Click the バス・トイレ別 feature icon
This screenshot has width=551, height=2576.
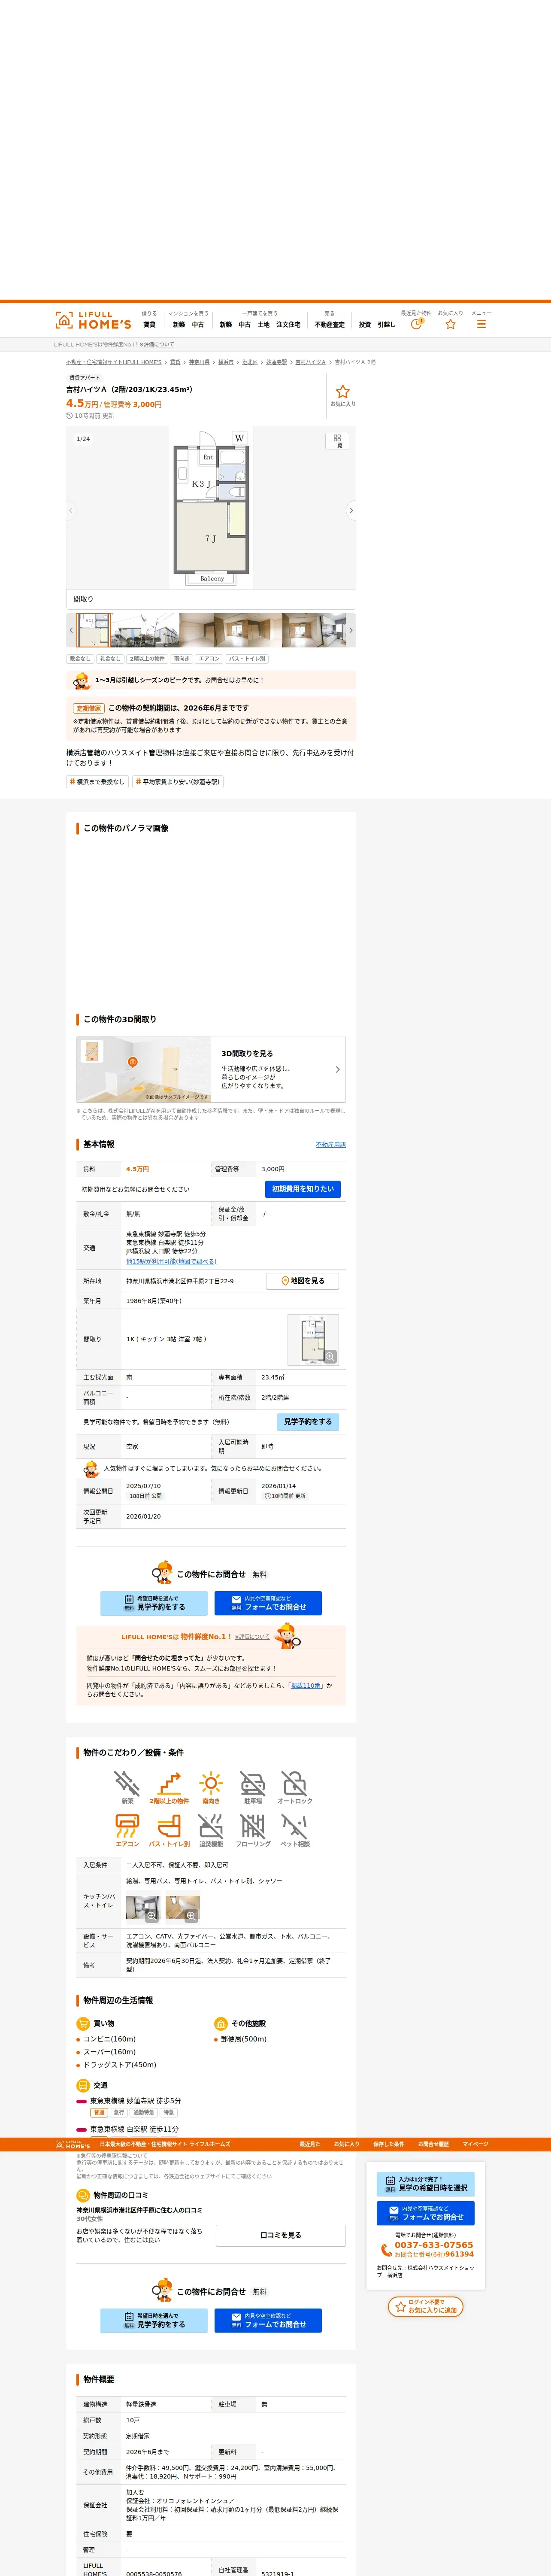click(169, 1831)
